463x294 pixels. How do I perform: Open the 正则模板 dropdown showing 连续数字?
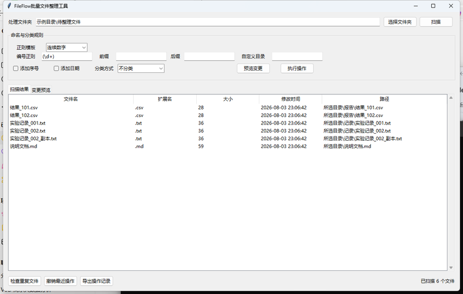pos(67,47)
